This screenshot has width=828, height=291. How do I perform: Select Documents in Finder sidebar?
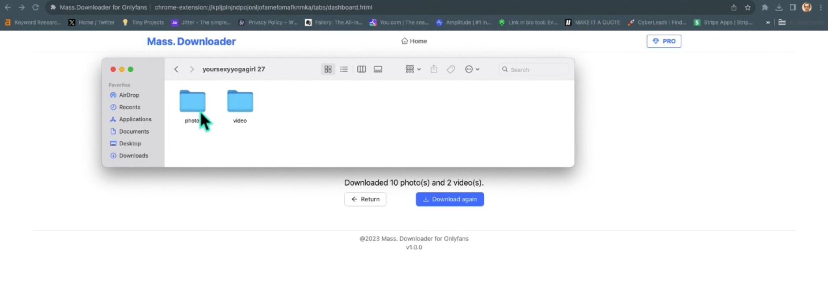129,131
